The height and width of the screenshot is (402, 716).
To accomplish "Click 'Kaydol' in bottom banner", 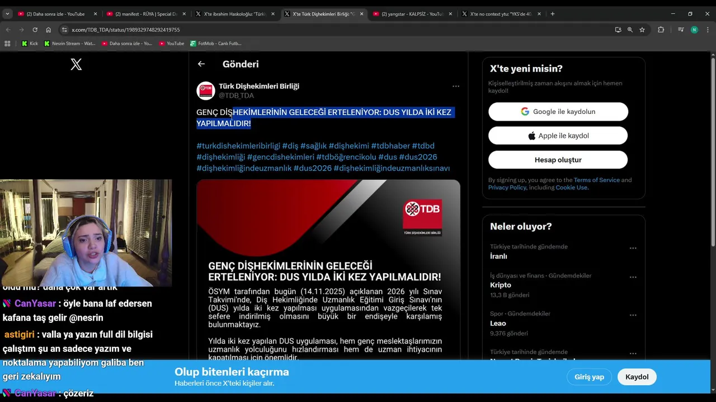I will point(637,377).
